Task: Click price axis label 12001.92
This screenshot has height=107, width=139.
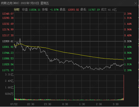Action: [x=8, y=47]
